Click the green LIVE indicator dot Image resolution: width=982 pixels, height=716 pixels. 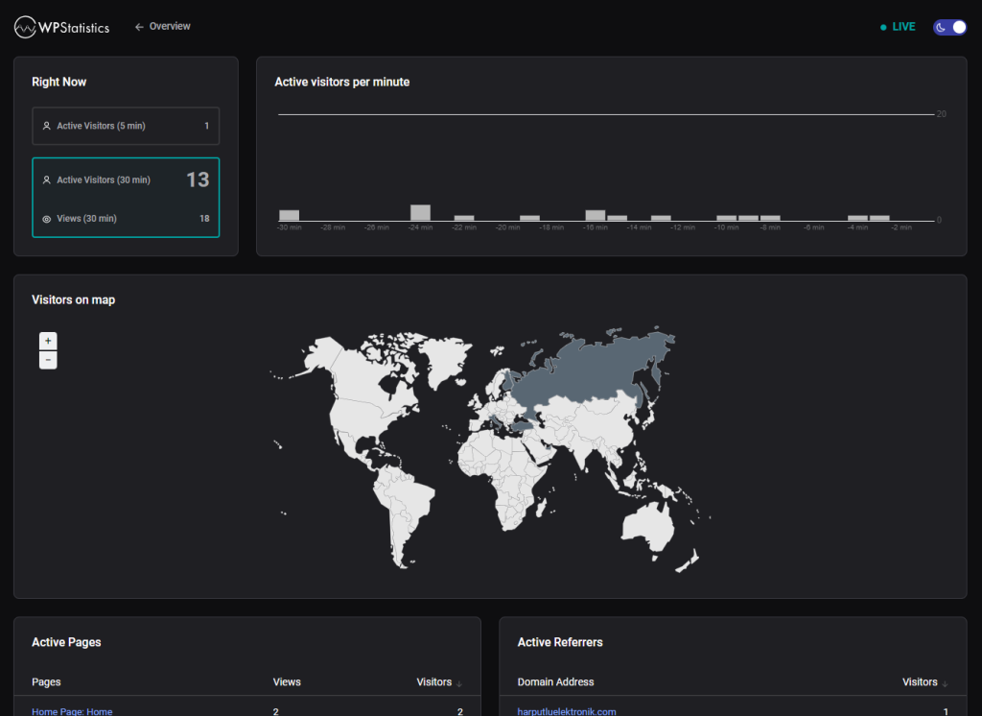coord(883,27)
